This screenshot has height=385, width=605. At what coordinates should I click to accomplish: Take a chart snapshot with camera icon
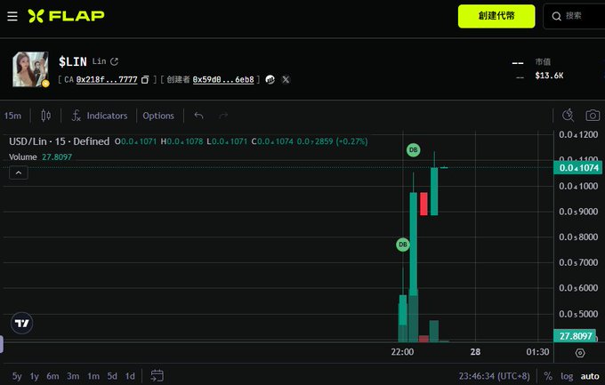coord(593,116)
